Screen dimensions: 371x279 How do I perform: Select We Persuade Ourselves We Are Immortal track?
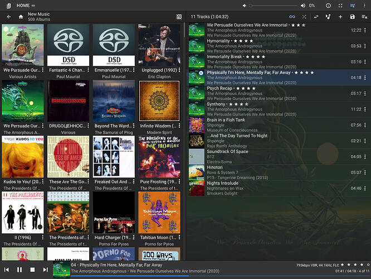click(x=279, y=30)
